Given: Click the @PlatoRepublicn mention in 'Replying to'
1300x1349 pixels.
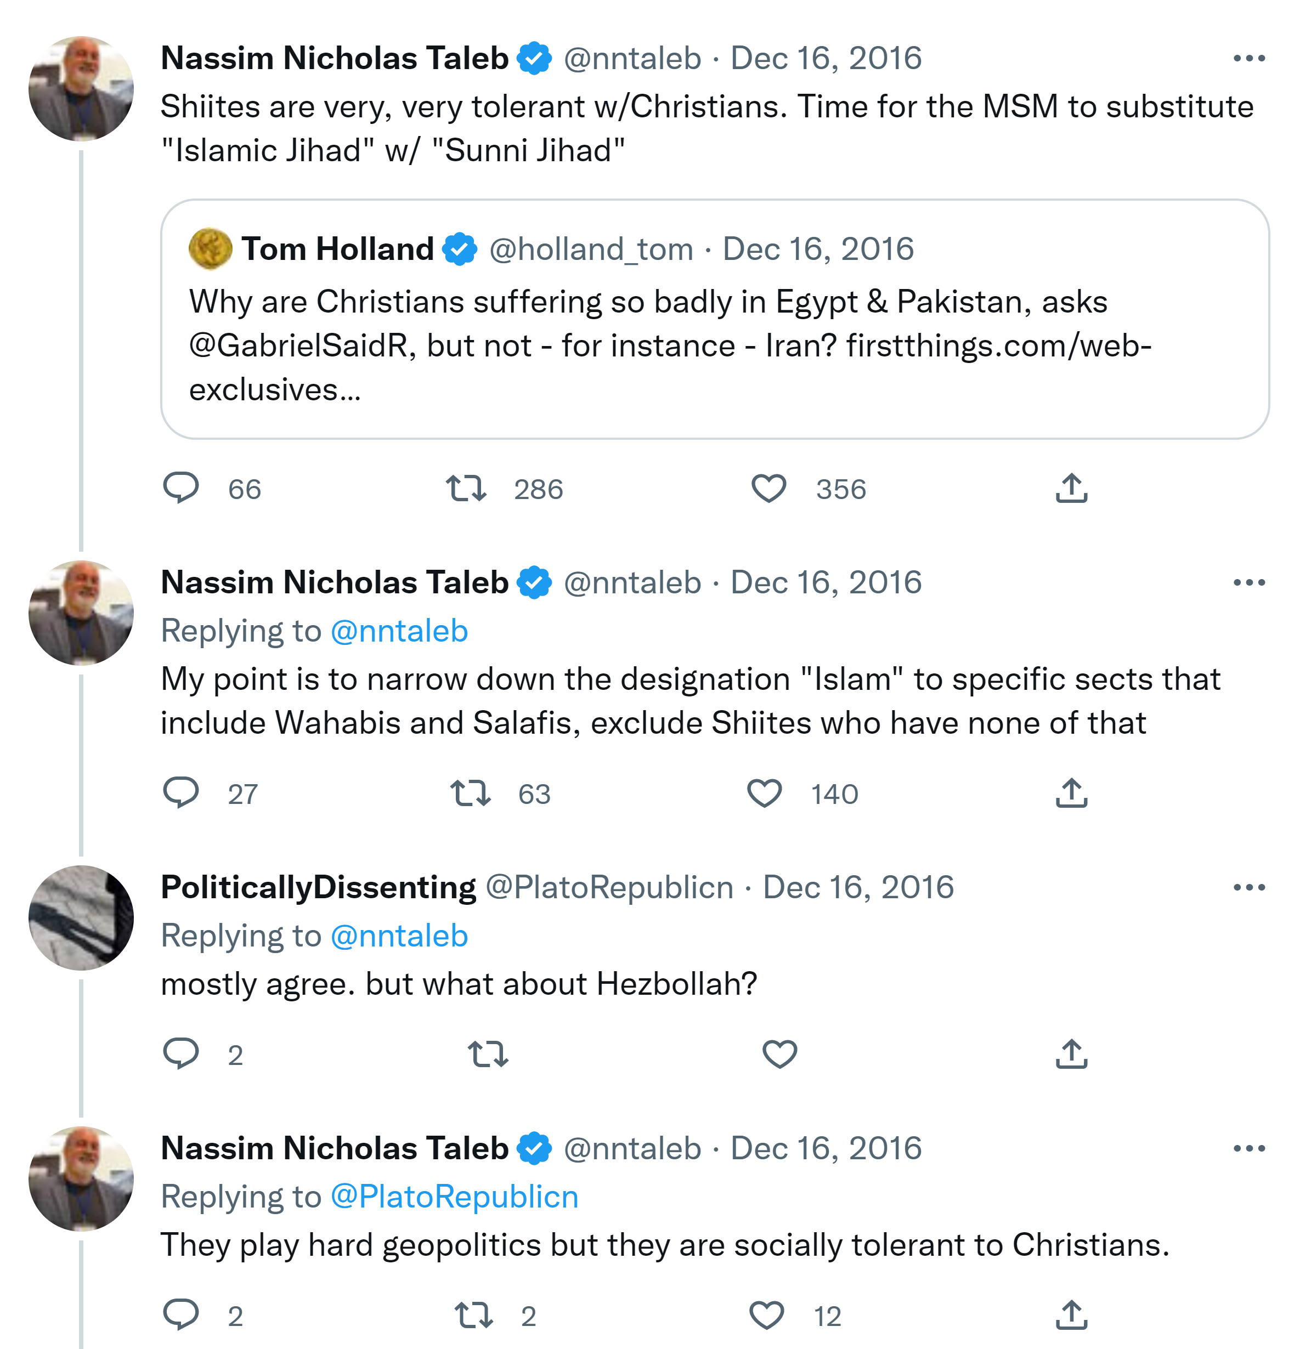Looking at the screenshot, I should pyautogui.click(x=454, y=1197).
